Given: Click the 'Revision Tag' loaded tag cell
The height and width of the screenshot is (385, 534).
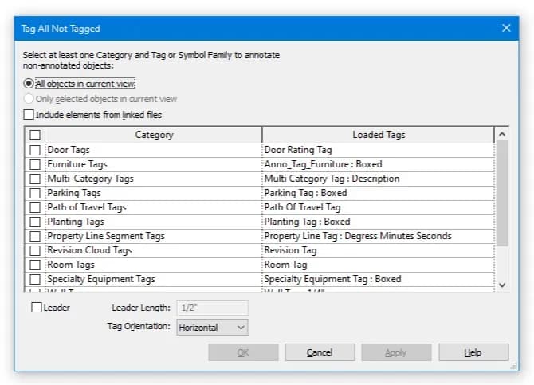Looking at the screenshot, I should coord(378,250).
